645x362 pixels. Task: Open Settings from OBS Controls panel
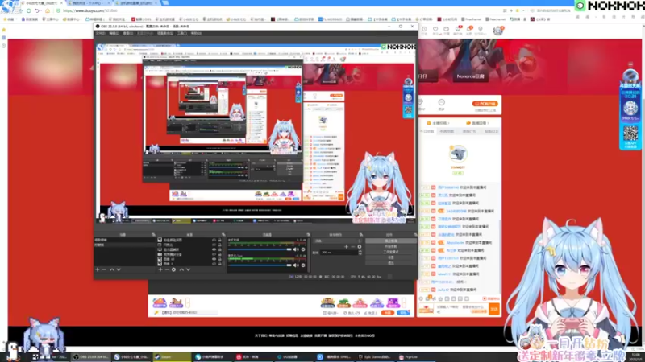click(x=391, y=257)
